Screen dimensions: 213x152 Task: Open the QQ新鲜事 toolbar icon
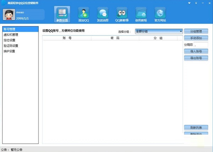click(122, 14)
